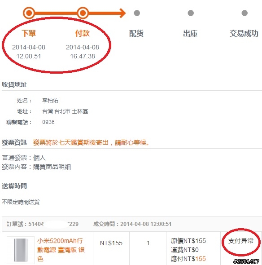Select the gray 出庫 step dot
The image size is (262, 265).
tap(191, 13)
